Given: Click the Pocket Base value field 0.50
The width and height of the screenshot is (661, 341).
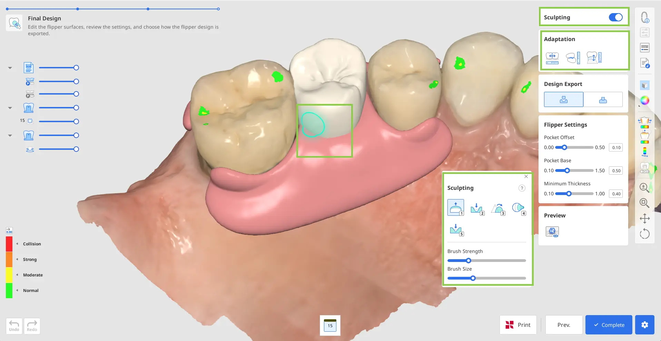Looking at the screenshot, I should [616, 170].
